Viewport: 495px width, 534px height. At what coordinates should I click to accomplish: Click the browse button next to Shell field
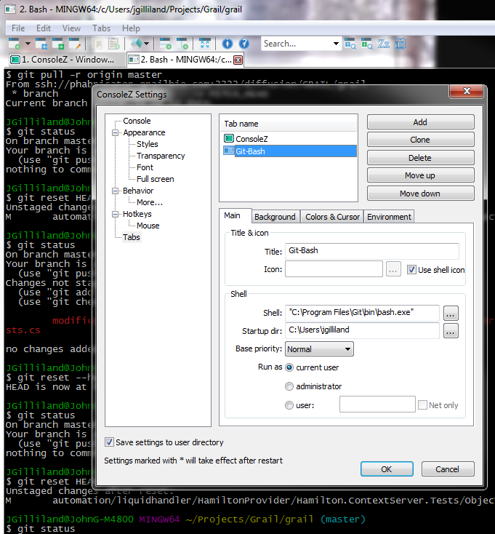click(451, 313)
